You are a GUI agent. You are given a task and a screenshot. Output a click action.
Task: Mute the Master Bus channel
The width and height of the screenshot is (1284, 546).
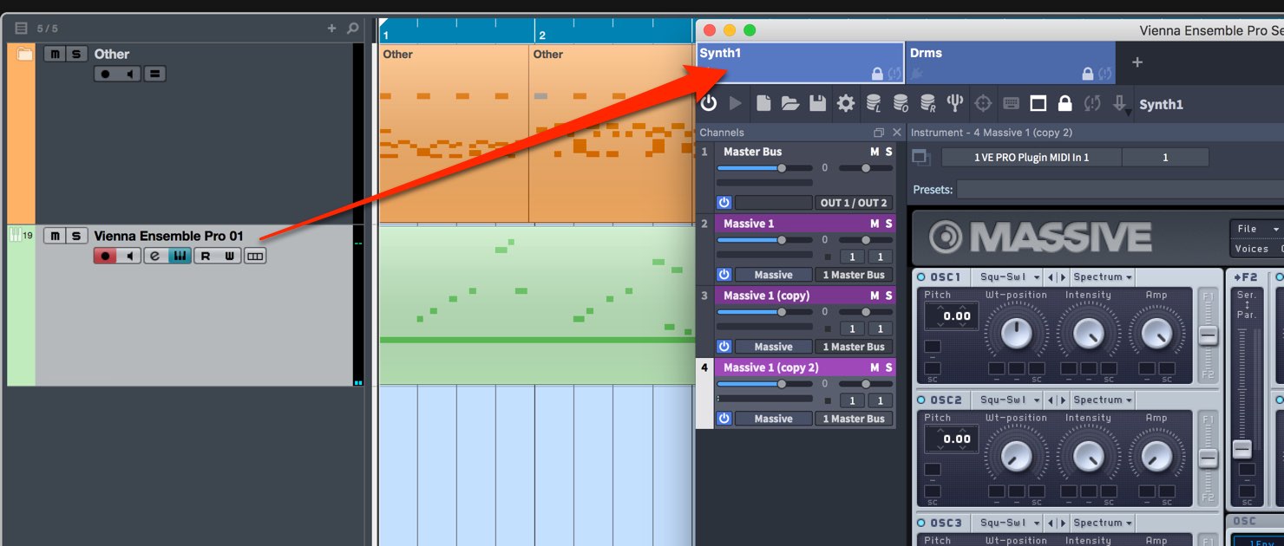point(875,152)
